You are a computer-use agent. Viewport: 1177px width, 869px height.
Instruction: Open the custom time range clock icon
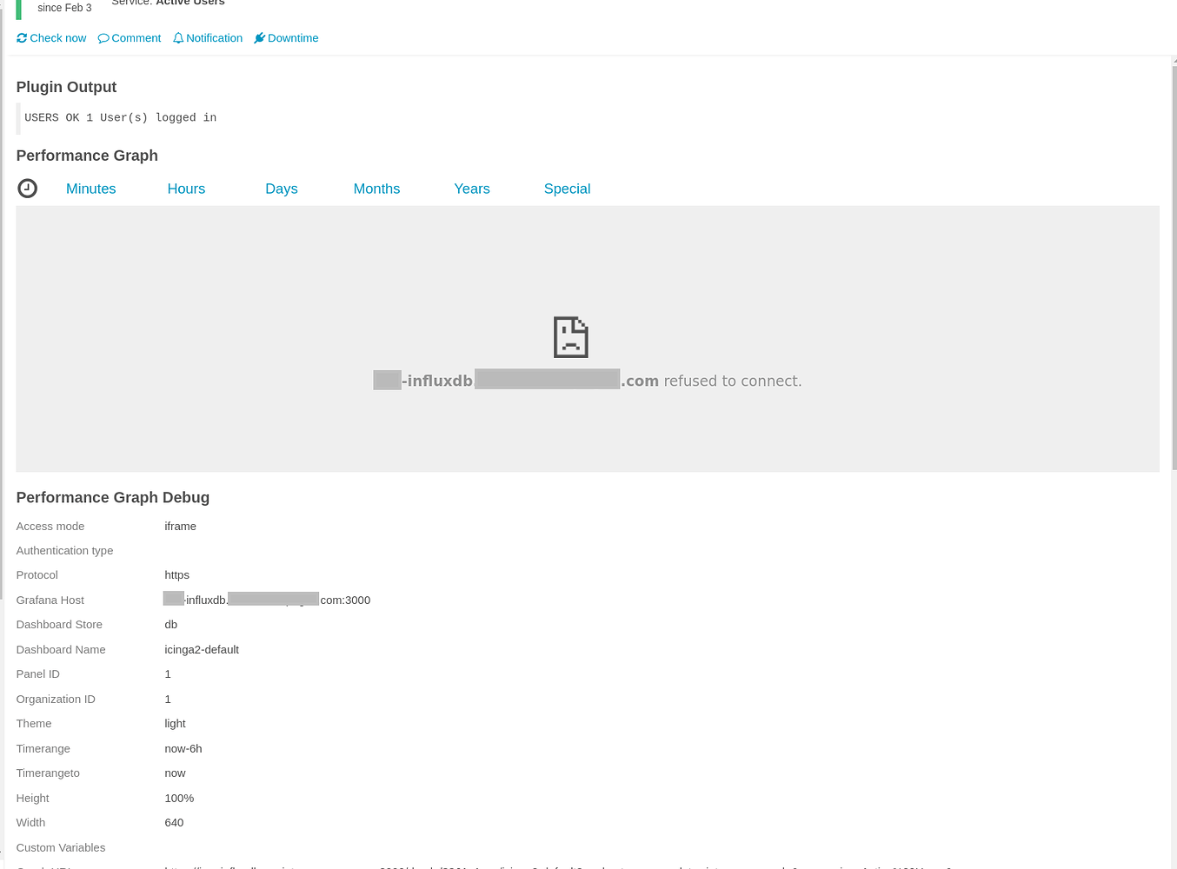coord(27,188)
